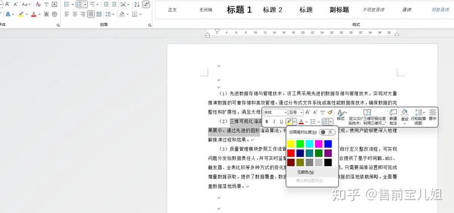
Task: Click the ribbon highlighter pen icon
Action: click(x=21, y=14)
